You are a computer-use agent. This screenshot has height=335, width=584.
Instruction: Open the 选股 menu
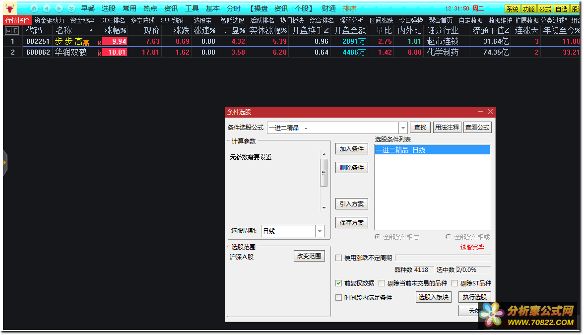pyautogui.click(x=108, y=8)
